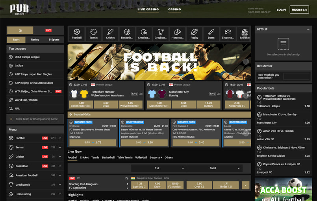Select the Tennis icon in sports bar
The width and height of the screenshot is (317, 201).
click(x=93, y=34)
